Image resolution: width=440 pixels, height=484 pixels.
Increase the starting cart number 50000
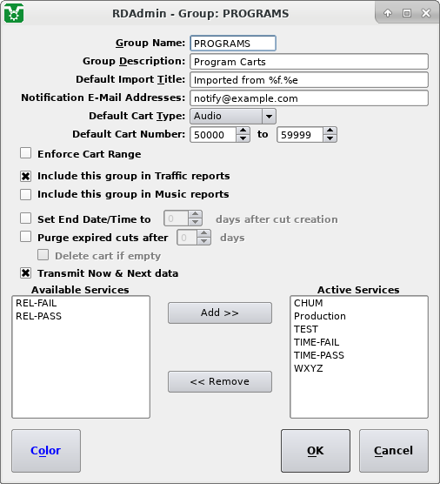pos(243,131)
